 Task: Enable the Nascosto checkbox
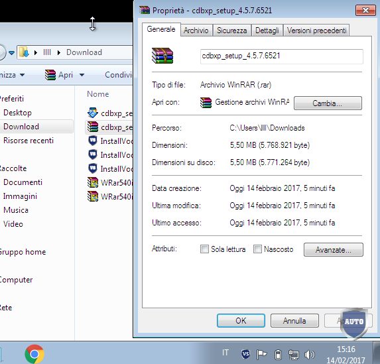tap(257, 249)
